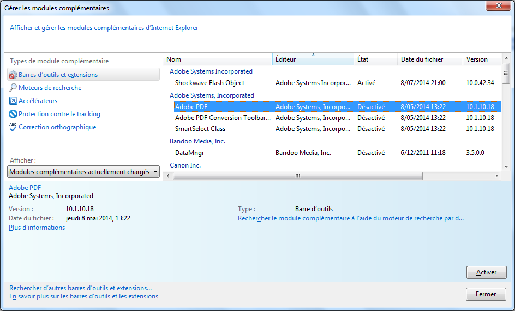The height and width of the screenshot is (311, 515).
Task: Click the Bandoo Media, Inc. publisher cell
Action: pos(303,153)
